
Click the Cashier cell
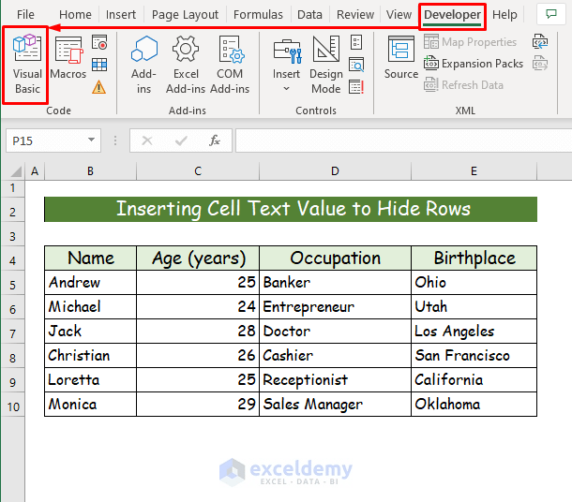pos(335,356)
